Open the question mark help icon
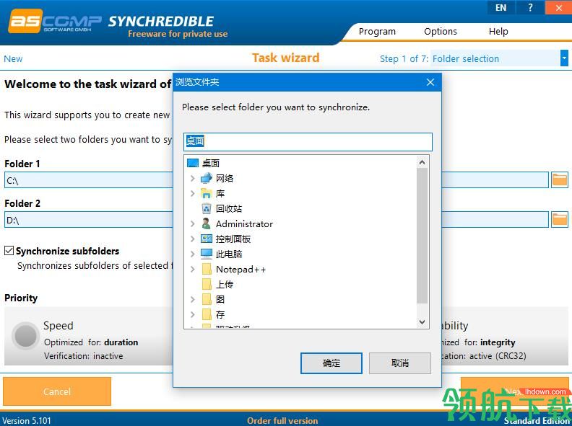 click(530, 7)
